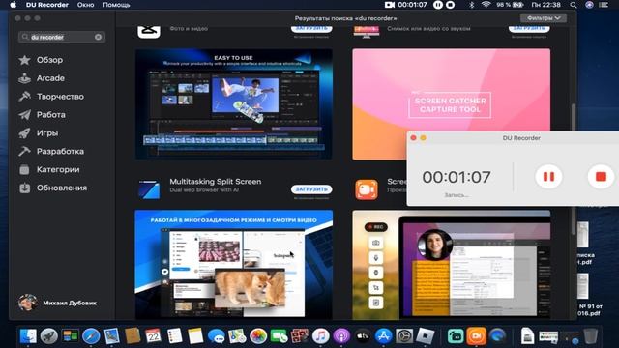Open the DU Recorder menu in menu bar
This screenshot has height=348, width=619.
(47, 5)
